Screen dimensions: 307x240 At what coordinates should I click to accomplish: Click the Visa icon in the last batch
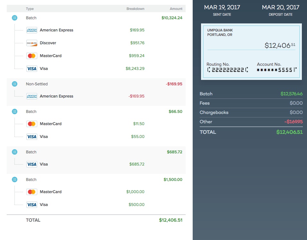31,204
